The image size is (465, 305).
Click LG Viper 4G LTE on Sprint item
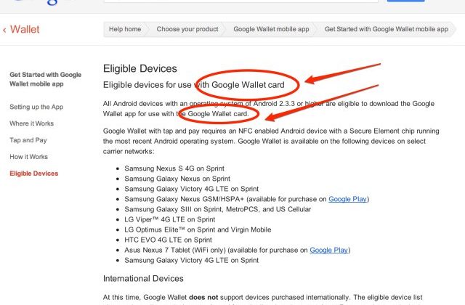169,219
